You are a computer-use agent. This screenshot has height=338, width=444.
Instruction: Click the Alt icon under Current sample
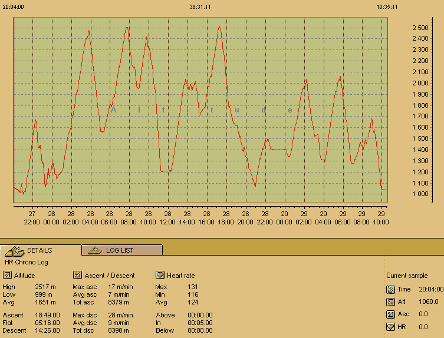390,301
